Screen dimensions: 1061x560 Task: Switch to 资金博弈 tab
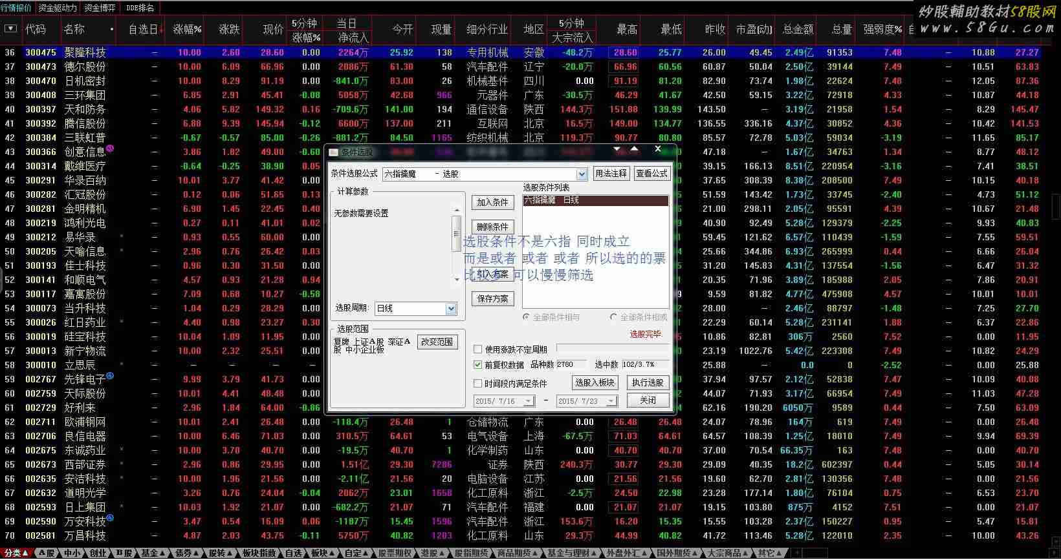(100, 8)
